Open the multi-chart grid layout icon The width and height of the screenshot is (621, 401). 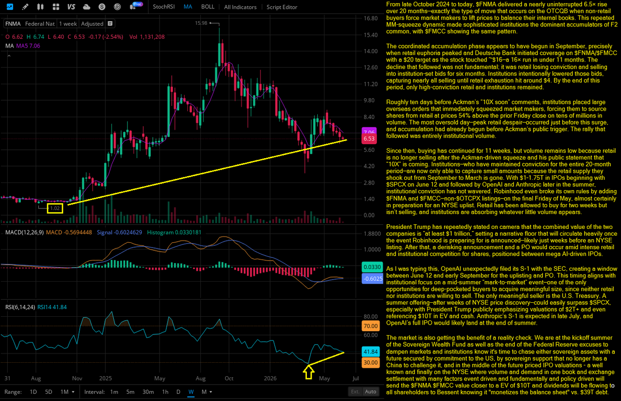[x=56, y=7]
